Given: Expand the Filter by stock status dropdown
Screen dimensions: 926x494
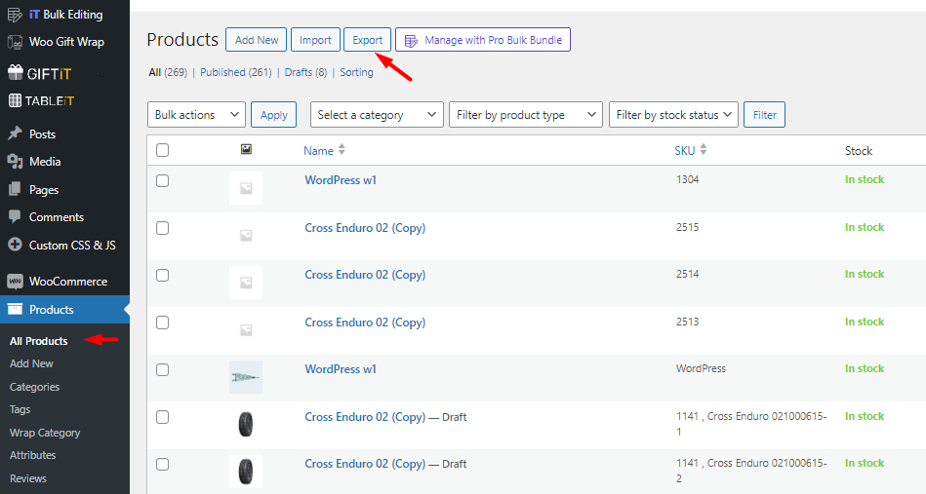Looking at the screenshot, I should (674, 114).
